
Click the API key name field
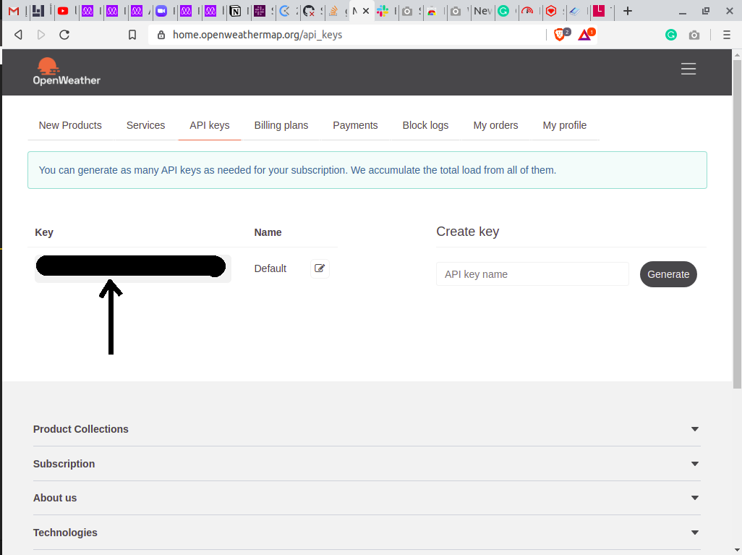(532, 274)
